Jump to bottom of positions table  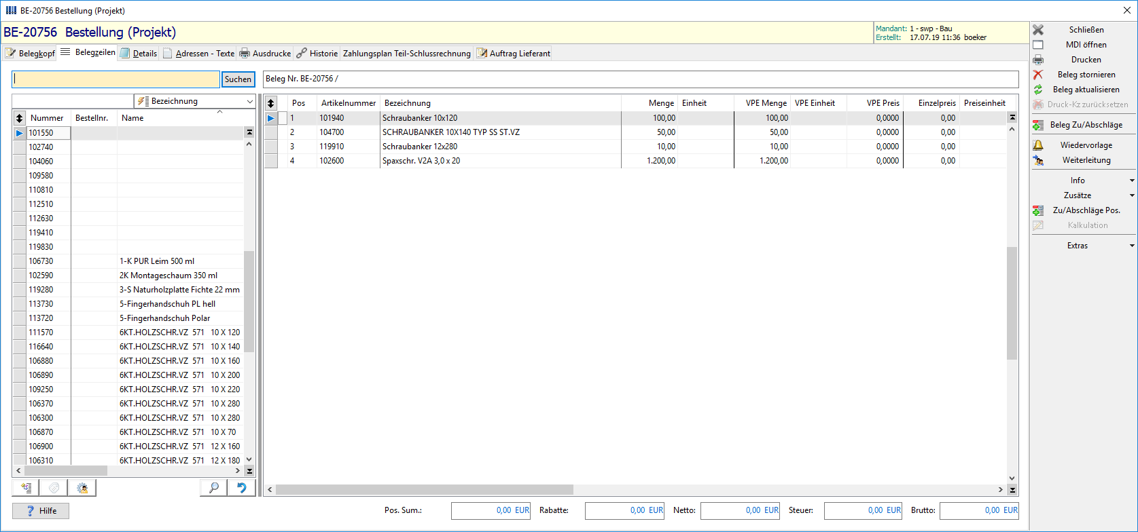(x=1012, y=489)
